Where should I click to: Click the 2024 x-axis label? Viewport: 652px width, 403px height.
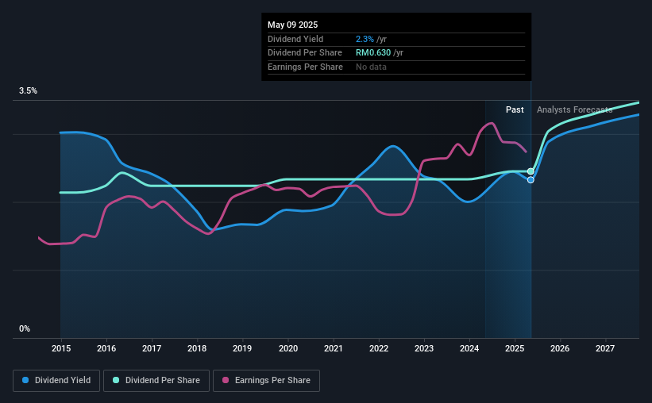pos(469,348)
